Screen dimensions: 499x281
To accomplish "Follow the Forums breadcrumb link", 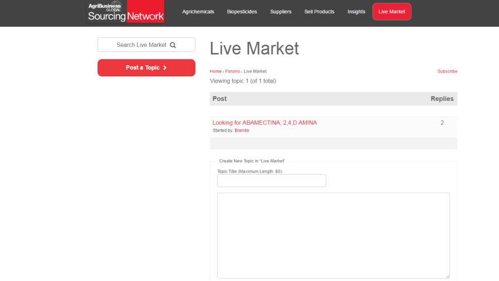I will (232, 71).
